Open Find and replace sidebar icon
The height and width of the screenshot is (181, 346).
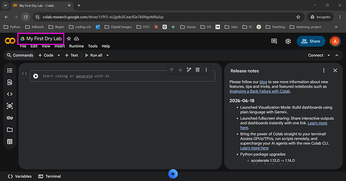click(x=10, y=82)
